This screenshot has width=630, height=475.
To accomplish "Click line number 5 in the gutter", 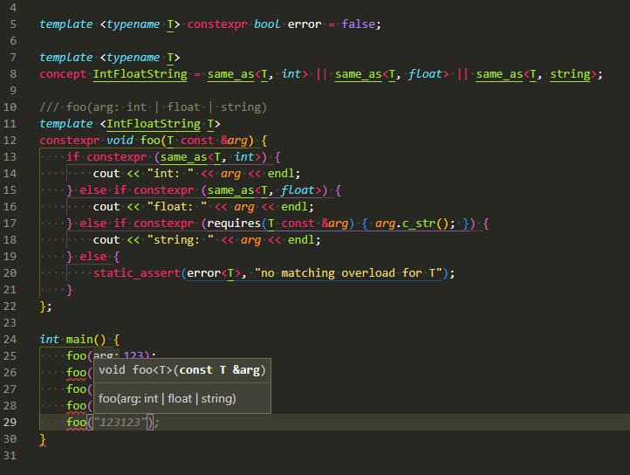I will click(x=13, y=24).
